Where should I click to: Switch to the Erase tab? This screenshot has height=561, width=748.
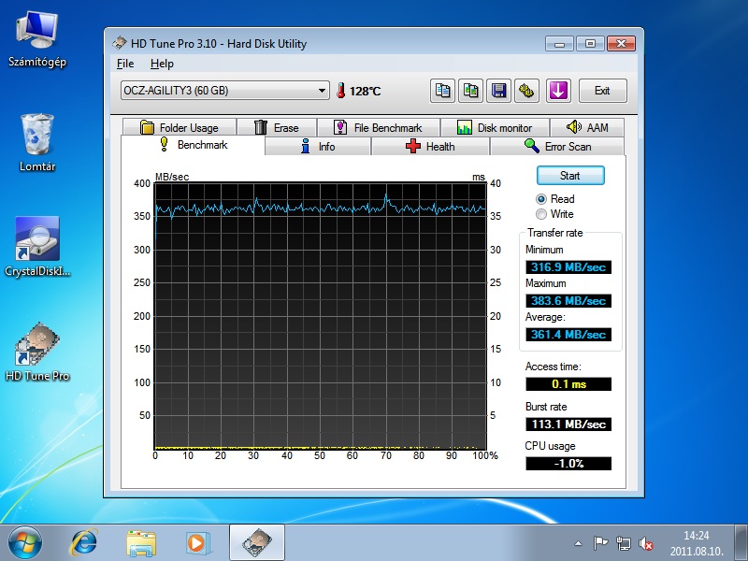click(x=277, y=128)
